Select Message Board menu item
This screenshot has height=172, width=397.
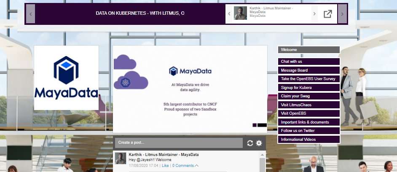(x=308, y=70)
